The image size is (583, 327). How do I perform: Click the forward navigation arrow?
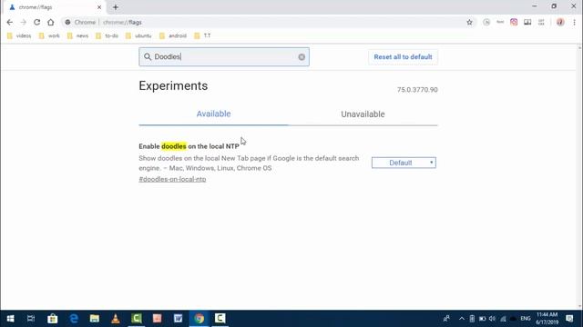pos(24,22)
